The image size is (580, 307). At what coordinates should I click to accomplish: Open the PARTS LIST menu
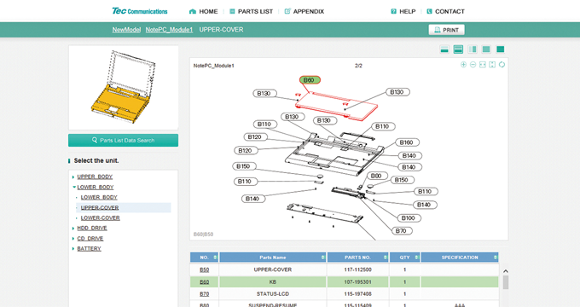coord(251,11)
